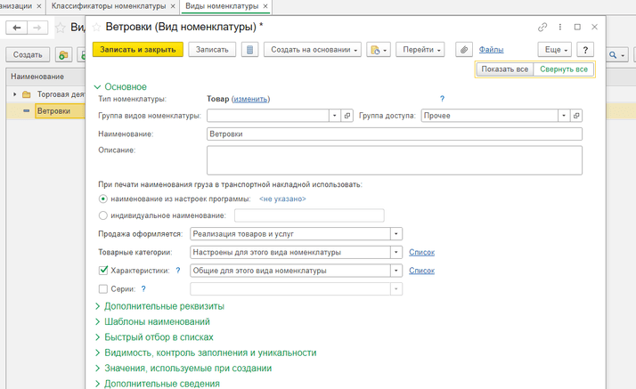Click the back navigation arrow
The width and height of the screenshot is (636, 389).
(x=16, y=29)
